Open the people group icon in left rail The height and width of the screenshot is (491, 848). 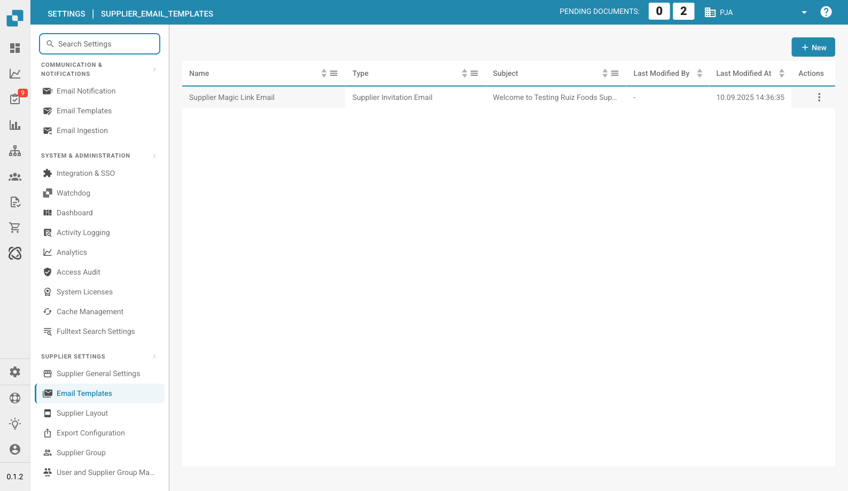pos(15,176)
